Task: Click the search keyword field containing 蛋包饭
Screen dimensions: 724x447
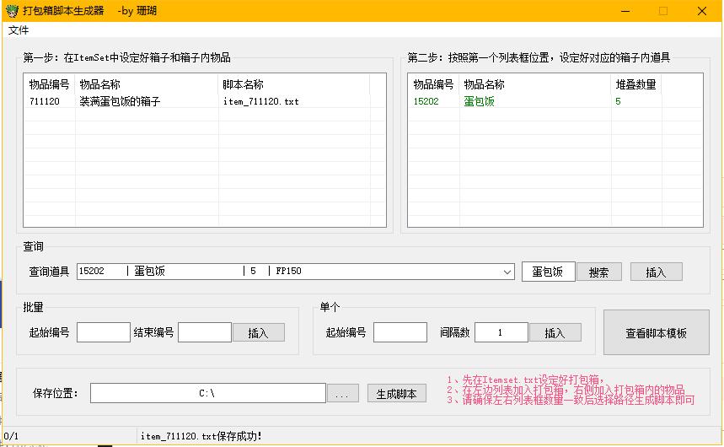Action: pos(548,272)
